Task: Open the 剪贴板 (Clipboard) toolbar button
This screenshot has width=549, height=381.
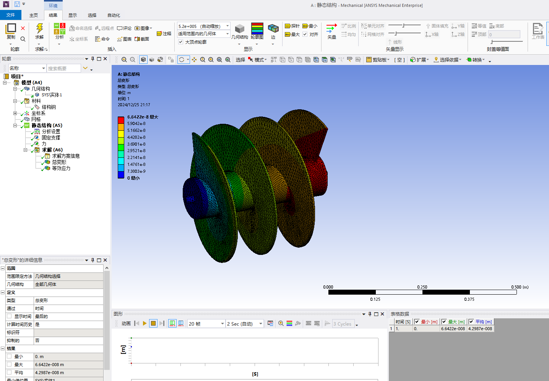Action: [378, 60]
